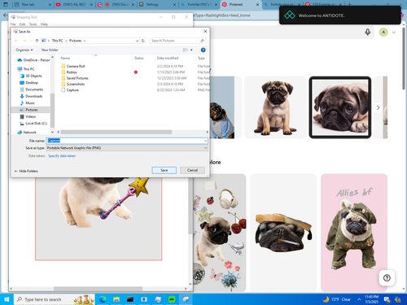Select This PC breadcrumb in address bar
Viewport: 407px width, 305px height.
pyautogui.click(x=57, y=41)
